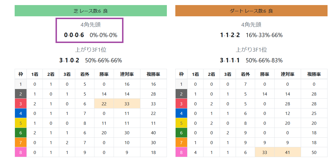Click highlighted 33 連対率 cell in turf table
Screen dimensions: 336x161
pos(127,104)
